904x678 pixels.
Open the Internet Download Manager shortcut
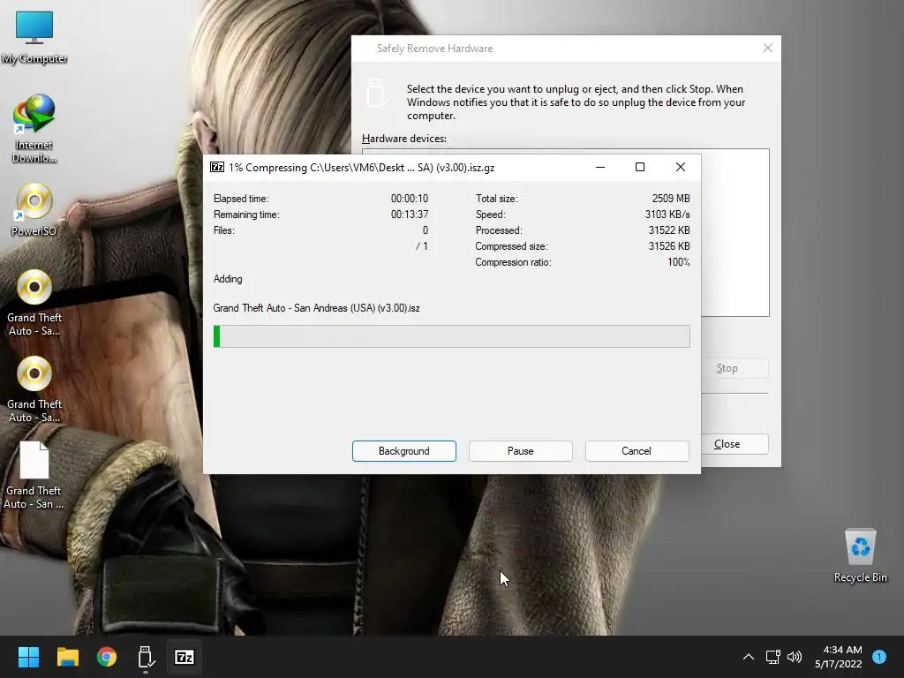pos(34,128)
